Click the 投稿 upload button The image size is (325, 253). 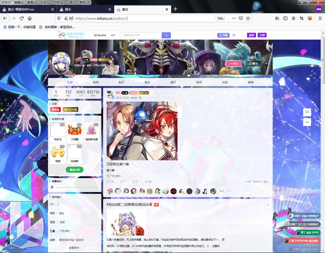pos(223,35)
